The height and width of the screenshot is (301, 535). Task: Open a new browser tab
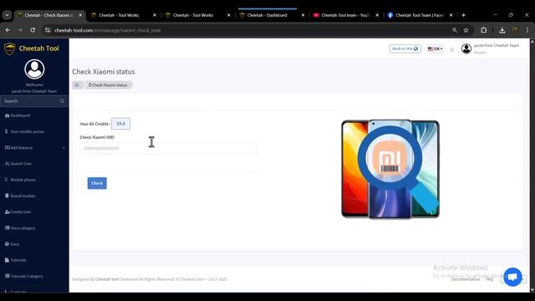coord(463,15)
